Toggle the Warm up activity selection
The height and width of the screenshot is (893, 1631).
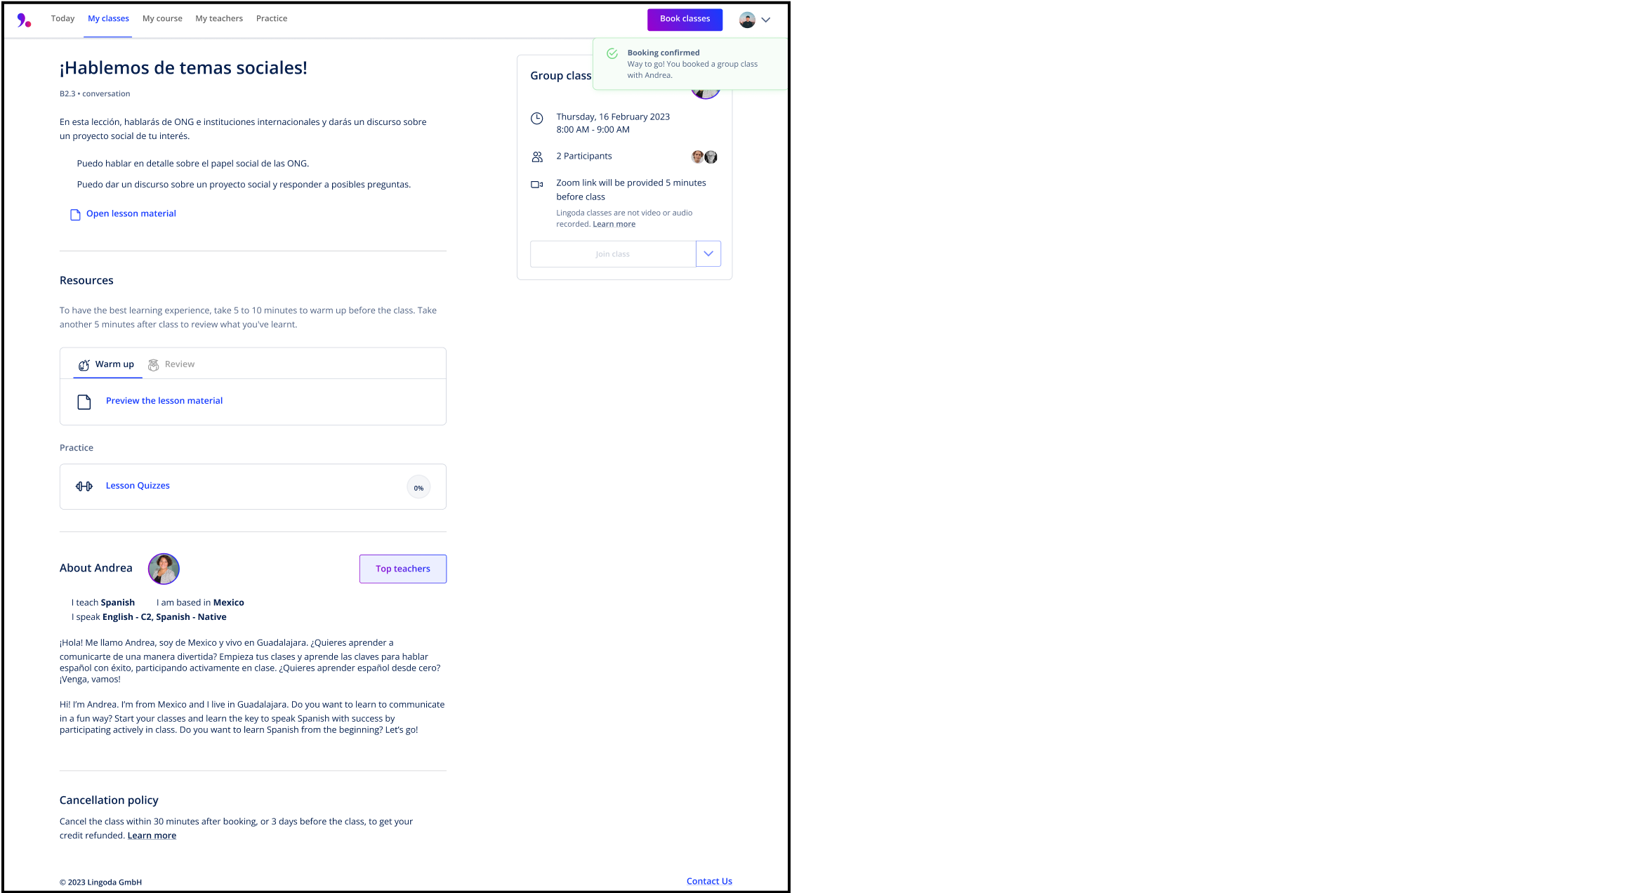pos(107,364)
